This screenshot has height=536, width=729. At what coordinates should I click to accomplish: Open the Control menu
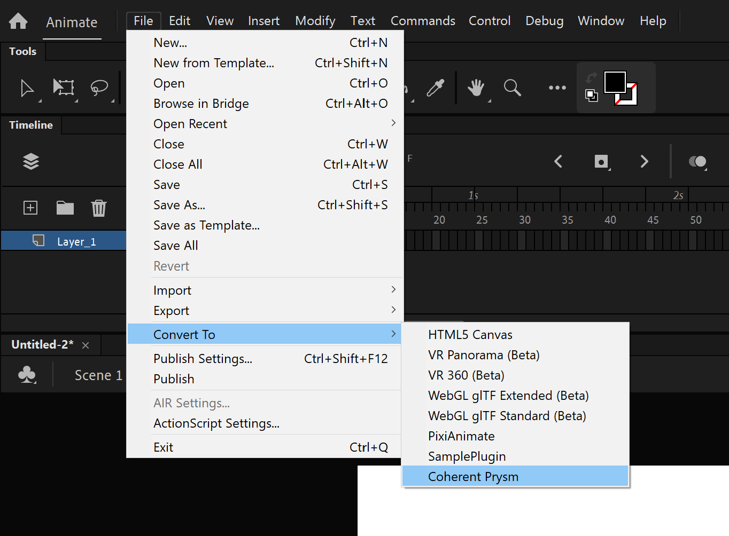(490, 21)
